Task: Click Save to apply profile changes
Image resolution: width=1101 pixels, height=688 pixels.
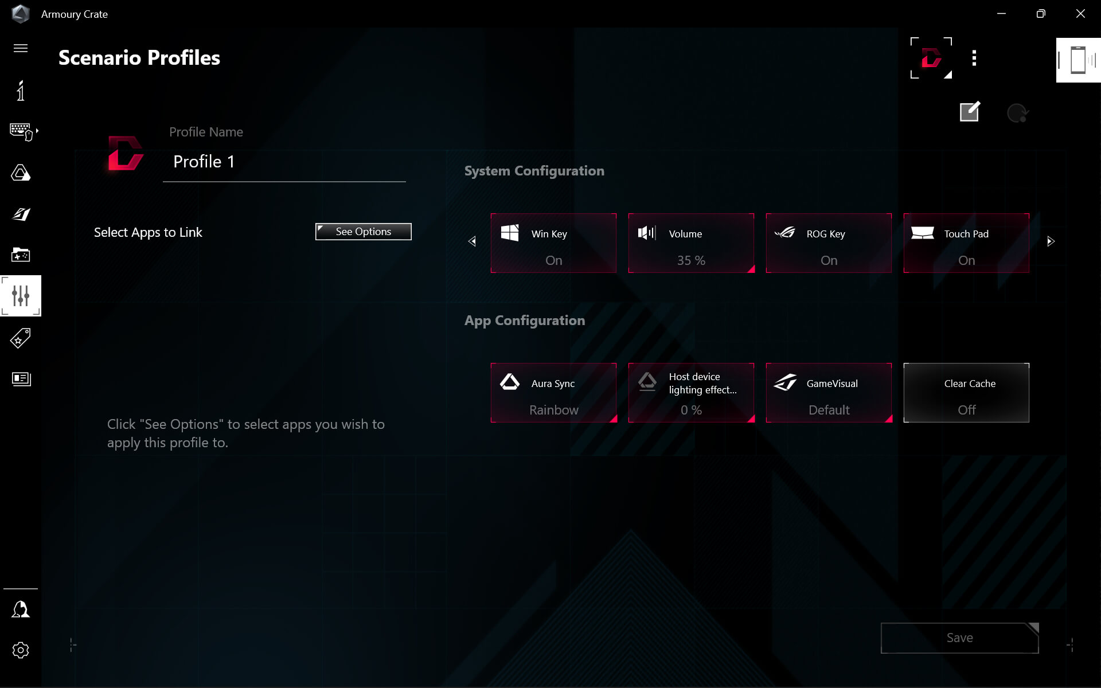Action: coord(959,636)
